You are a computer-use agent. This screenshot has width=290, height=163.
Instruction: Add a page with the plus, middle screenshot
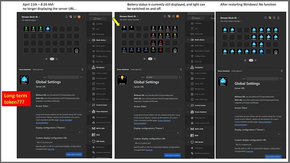155,59
